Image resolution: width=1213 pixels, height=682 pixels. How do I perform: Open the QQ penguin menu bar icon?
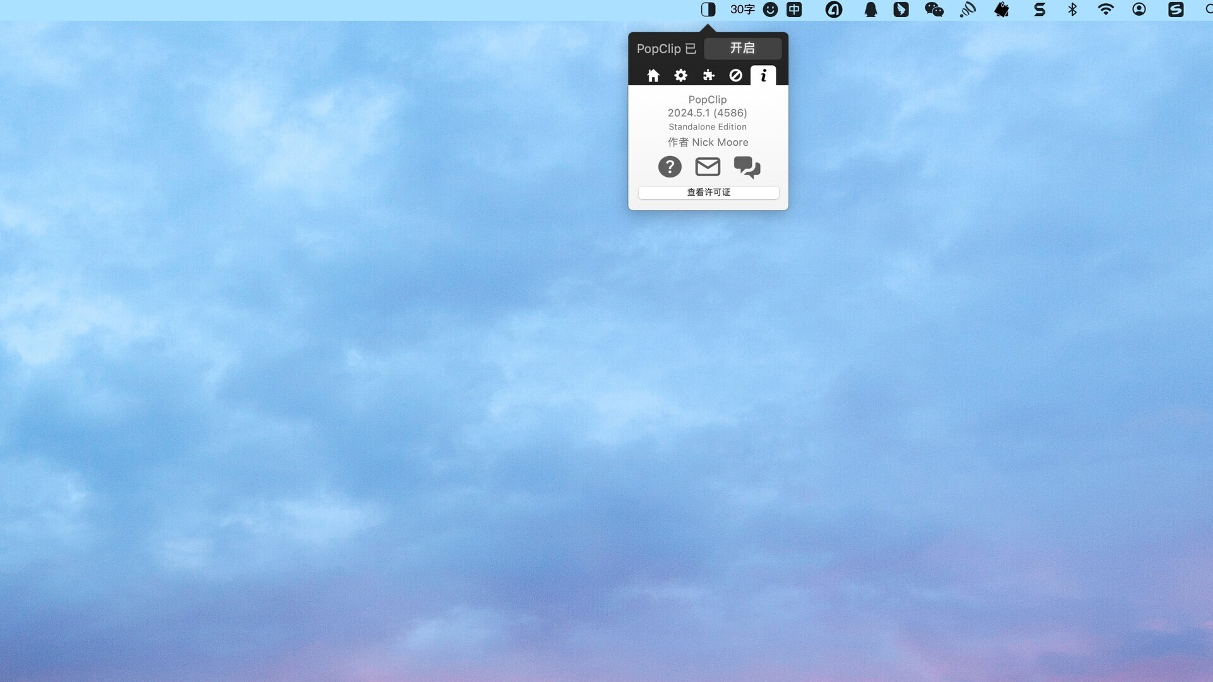tap(871, 9)
